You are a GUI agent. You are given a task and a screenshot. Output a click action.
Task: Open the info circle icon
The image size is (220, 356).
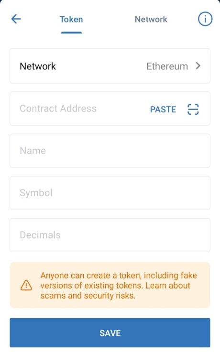click(x=205, y=19)
